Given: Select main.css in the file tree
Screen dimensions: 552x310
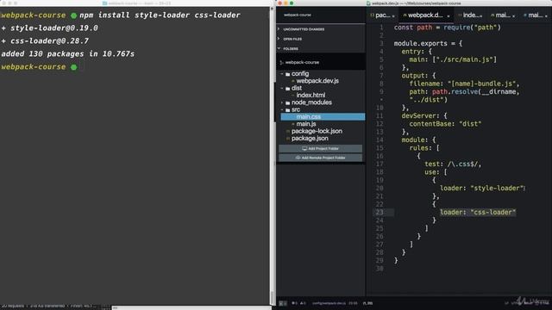Looking at the screenshot, I should coord(323,117).
